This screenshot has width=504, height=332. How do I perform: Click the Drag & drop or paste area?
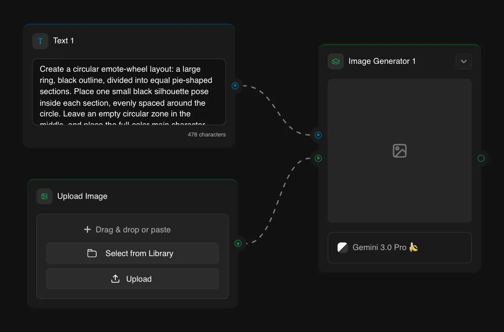point(127,230)
